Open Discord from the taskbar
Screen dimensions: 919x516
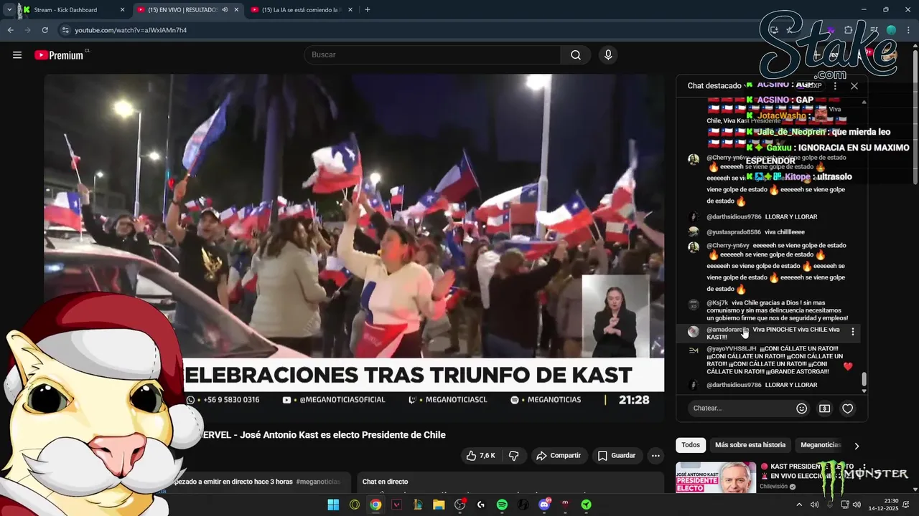click(x=544, y=505)
